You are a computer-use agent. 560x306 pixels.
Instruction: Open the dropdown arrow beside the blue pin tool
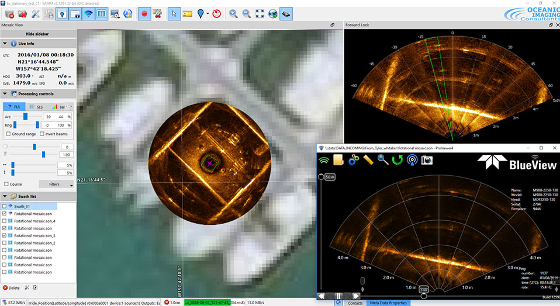208,14
